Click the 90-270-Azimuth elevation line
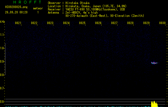Screen dimensions: 168x107 [x=105, y=16]
